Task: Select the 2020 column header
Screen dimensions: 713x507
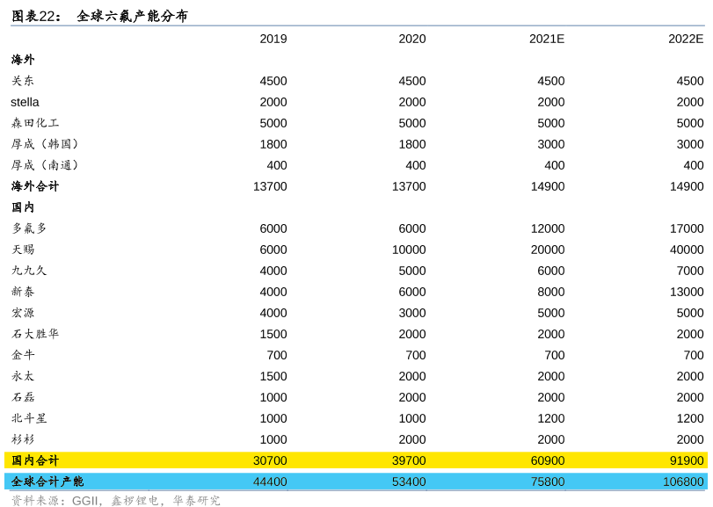Action: [x=412, y=39]
